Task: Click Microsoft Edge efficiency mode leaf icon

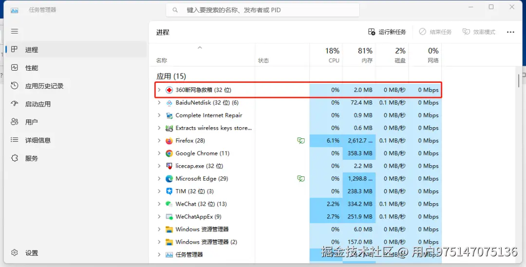Action: (x=301, y=179)
